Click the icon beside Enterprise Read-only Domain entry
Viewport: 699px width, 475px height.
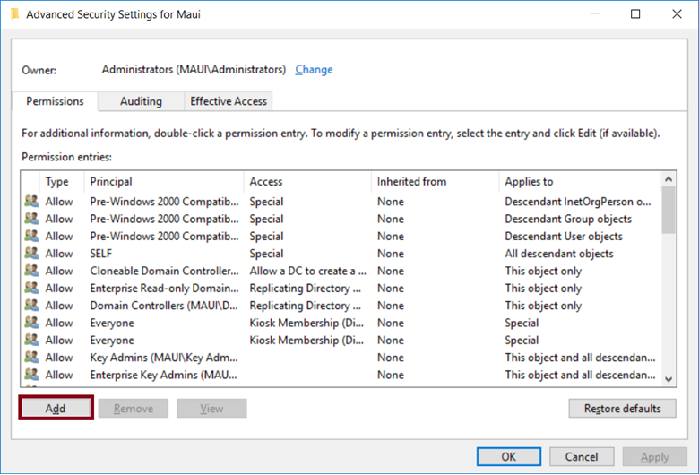point(31,289)
